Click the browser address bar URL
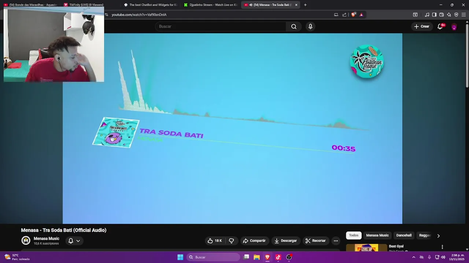The height and width of the screenshot is (263, 469). (x=139, y=15)
